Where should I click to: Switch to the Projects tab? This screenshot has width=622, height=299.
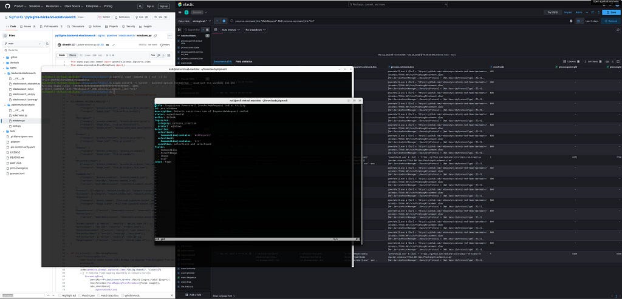(x=112, y=26)
